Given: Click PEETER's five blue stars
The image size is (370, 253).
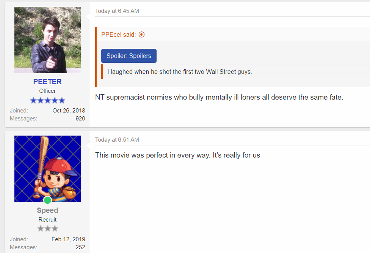Looking at the screenshot, I should [47, 101].
